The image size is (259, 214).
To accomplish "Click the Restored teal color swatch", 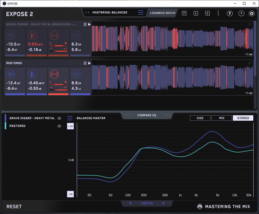I will point(5,126).
